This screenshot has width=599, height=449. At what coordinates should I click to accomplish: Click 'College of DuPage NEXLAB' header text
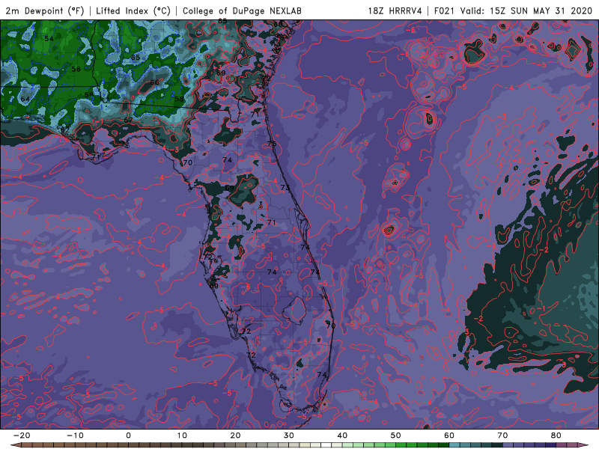(x=242, y=10)
